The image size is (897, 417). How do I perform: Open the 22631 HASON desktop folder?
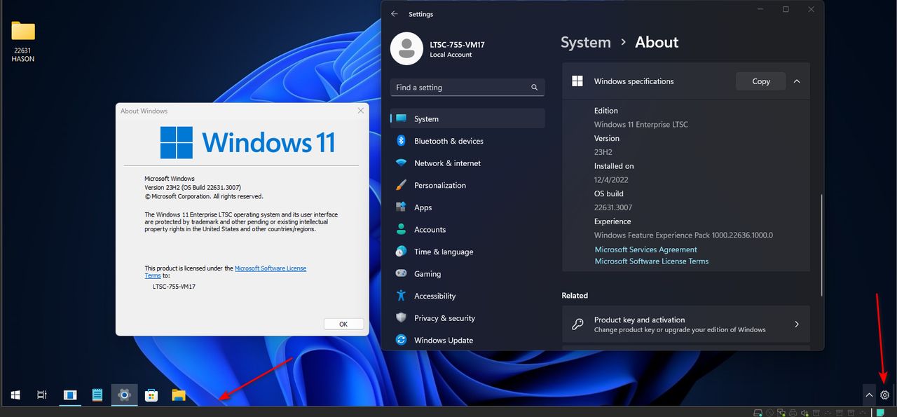click(x=23, y=41)
